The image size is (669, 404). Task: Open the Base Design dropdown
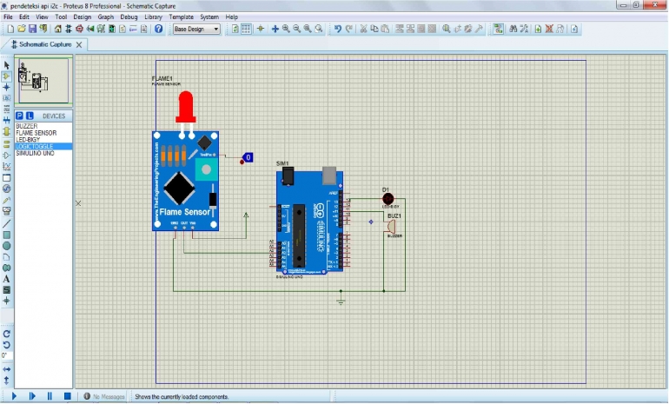196,29
